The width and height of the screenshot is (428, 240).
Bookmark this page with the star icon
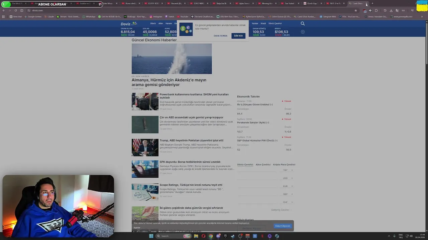coord(356,10)
